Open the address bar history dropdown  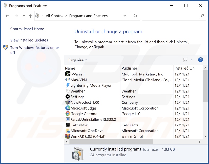click(125, 16)
